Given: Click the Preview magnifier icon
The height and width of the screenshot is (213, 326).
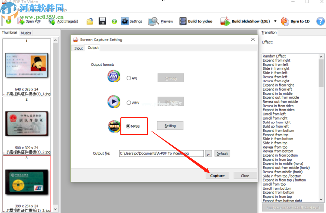Looking at the screenshot, I should click(153, 21).
